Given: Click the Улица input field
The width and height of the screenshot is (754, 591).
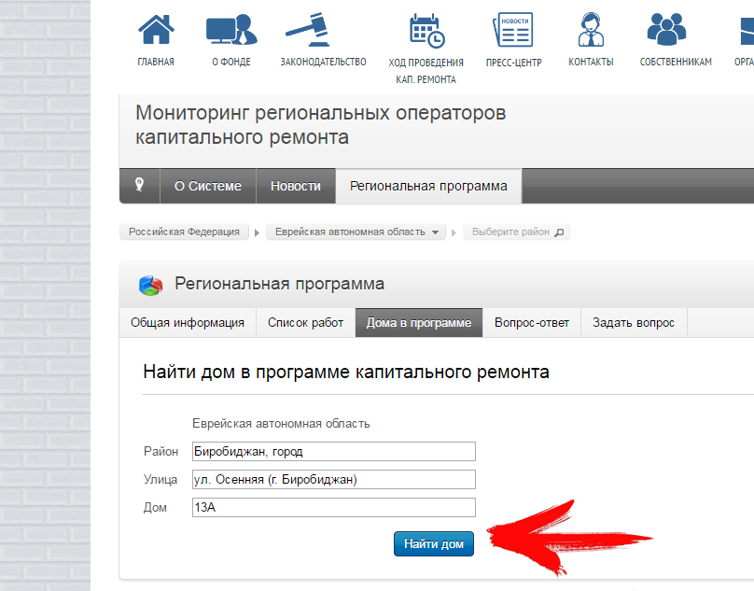Looking at the screenshot, I should coord(334,479).
